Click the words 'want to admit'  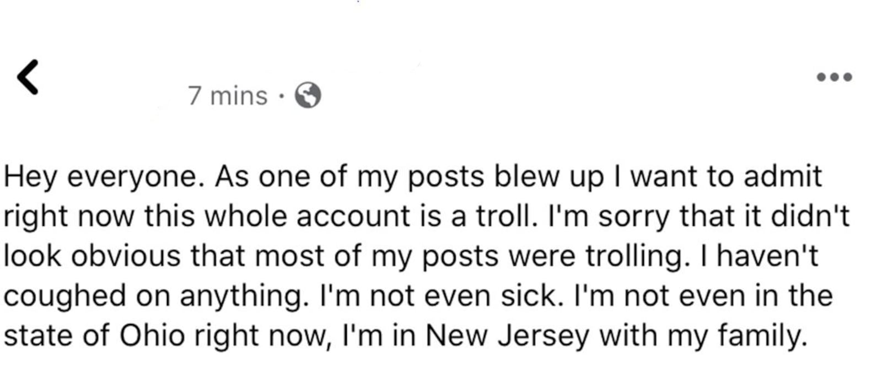coord(726,176)
